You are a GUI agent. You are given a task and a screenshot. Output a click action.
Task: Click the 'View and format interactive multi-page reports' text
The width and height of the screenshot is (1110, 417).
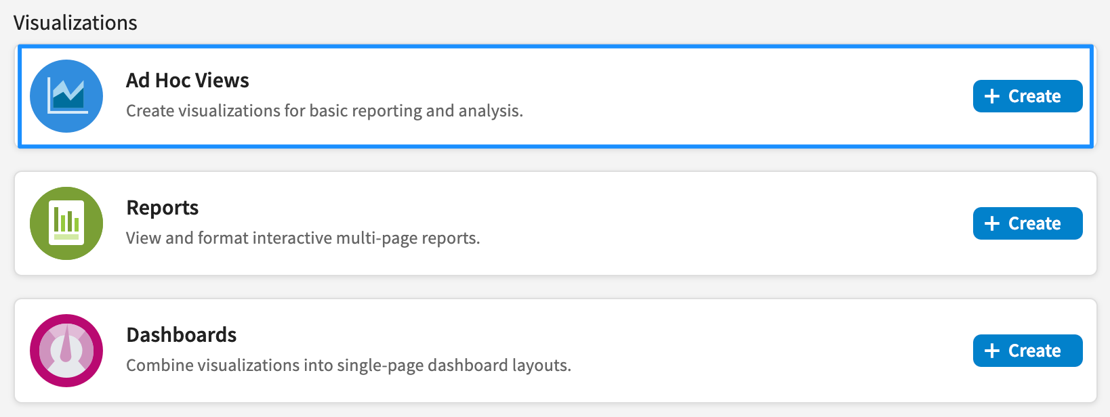coord(303,238)
